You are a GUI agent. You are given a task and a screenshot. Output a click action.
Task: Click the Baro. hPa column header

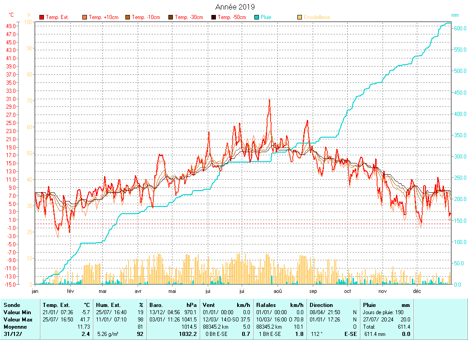(173, 305)
